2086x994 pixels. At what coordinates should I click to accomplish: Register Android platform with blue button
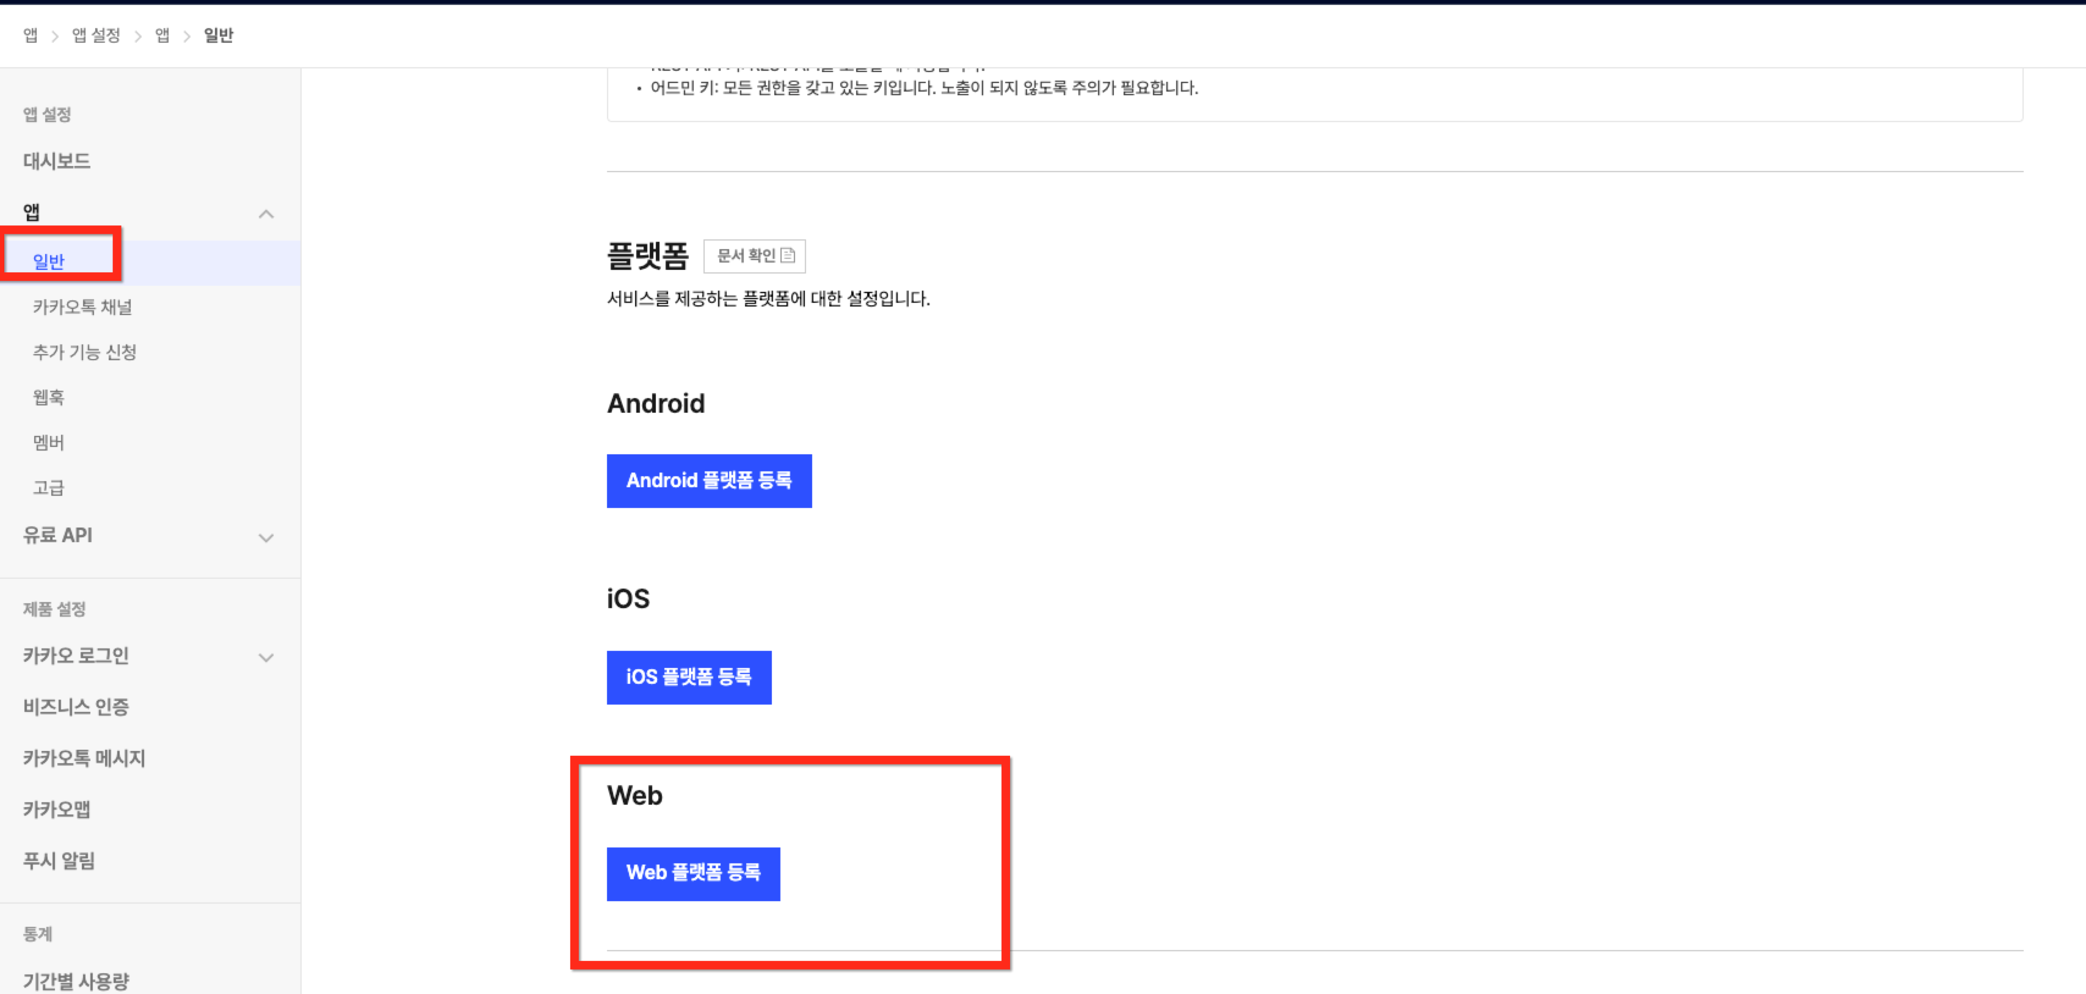(x=708, y=481)
